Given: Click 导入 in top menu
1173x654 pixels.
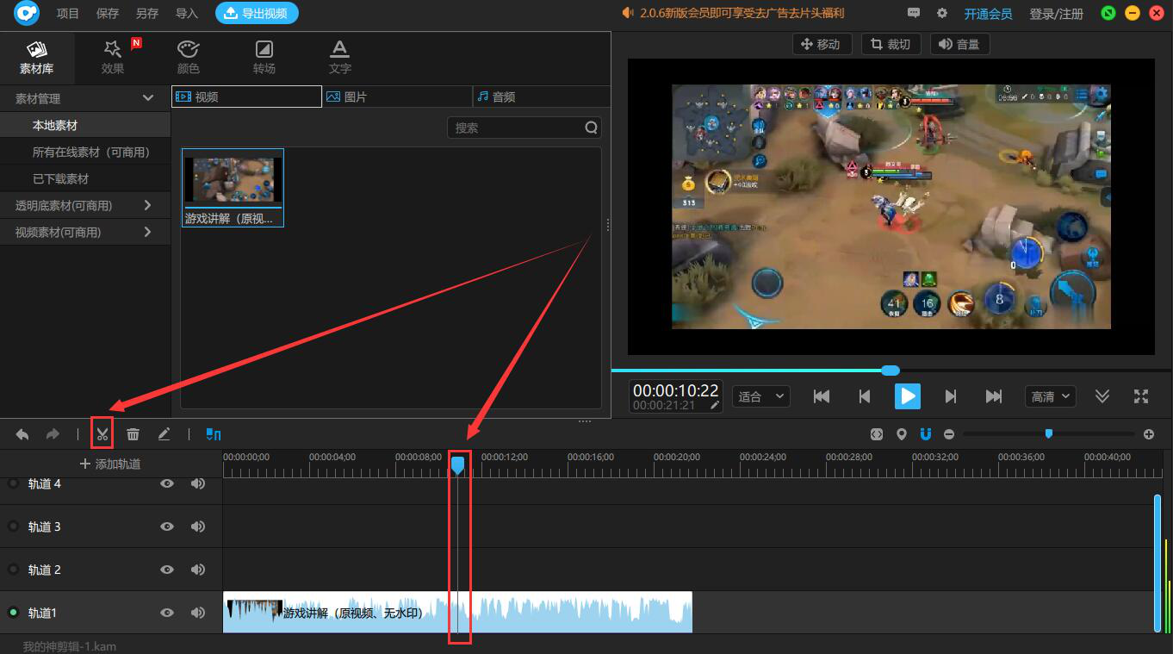Looking at the screenshot, I should (x=187, y=13).
